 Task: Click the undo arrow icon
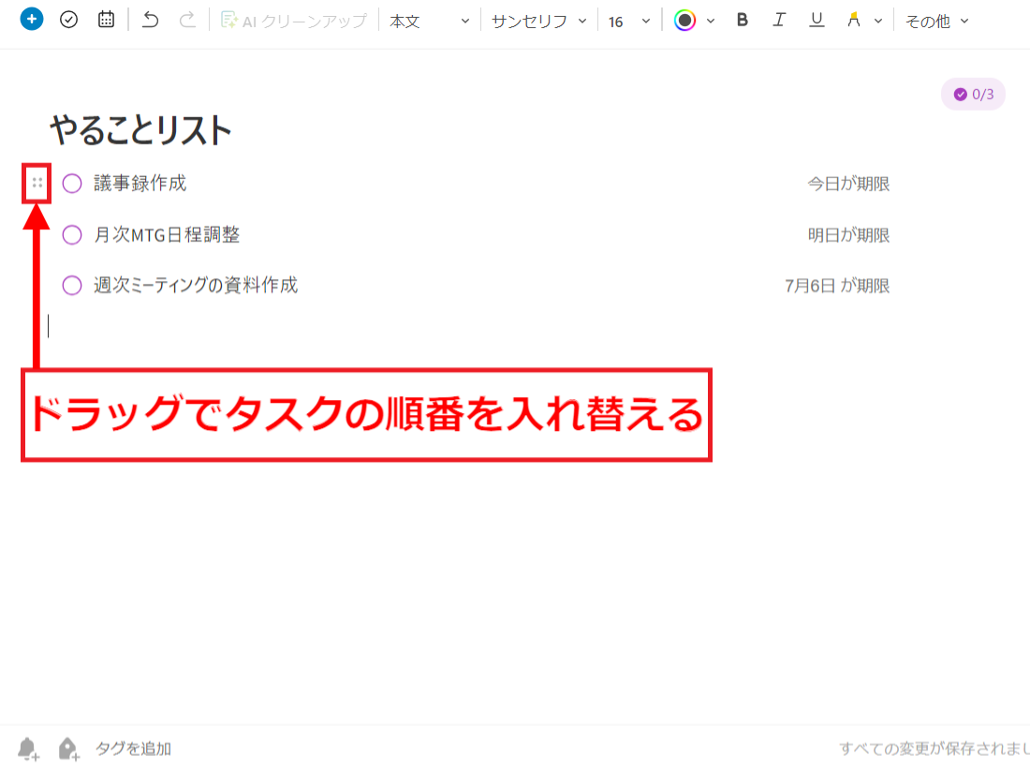tap(150, 19)
